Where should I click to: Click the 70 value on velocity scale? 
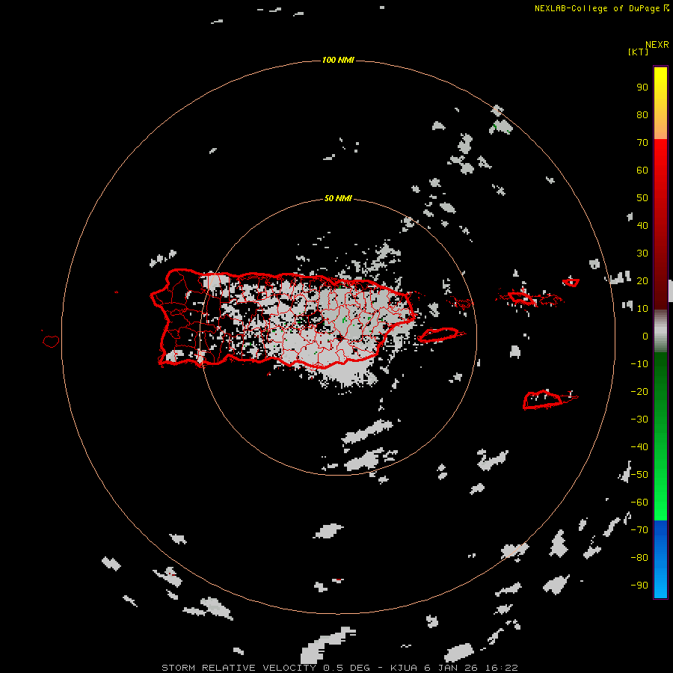(x=642, y=143)
